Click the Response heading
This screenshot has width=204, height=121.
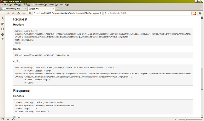tap(21, 91)
